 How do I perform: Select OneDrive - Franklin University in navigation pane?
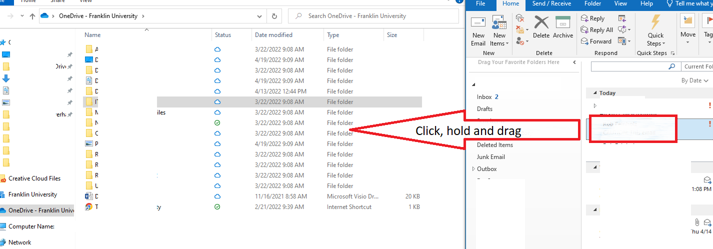pyautogui.click(x=37, y=210)
